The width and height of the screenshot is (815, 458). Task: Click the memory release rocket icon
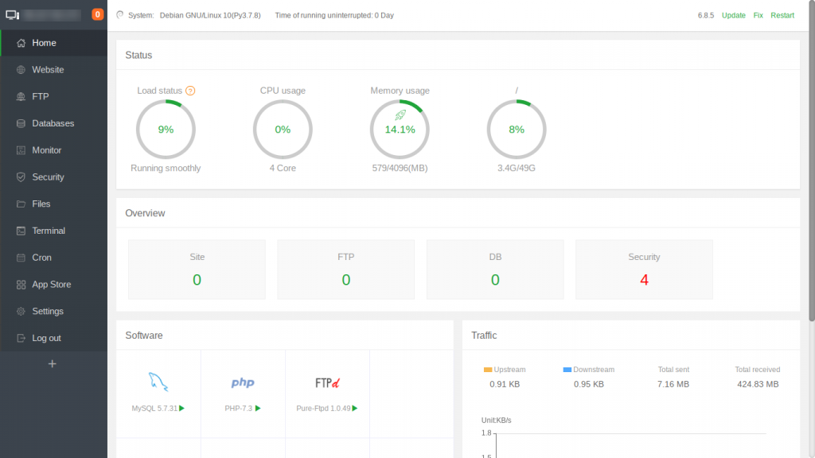pyautogui.click(x=400, y=115)
